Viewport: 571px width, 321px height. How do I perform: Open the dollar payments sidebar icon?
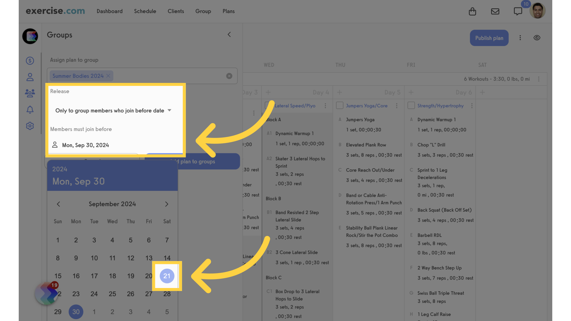point(30,61)
